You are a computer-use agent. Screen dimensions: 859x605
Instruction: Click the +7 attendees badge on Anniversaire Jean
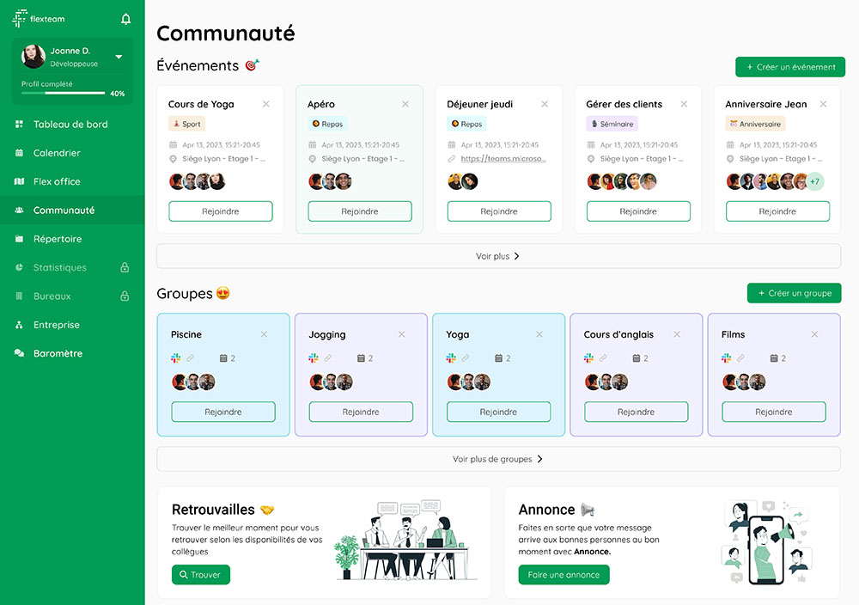(x=814, y=181)
